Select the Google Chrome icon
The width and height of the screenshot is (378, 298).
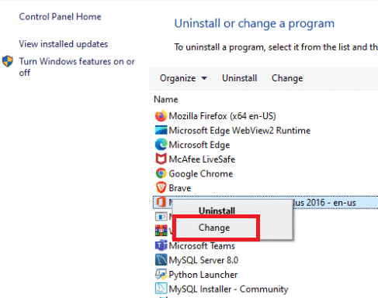tap(161, 173)
